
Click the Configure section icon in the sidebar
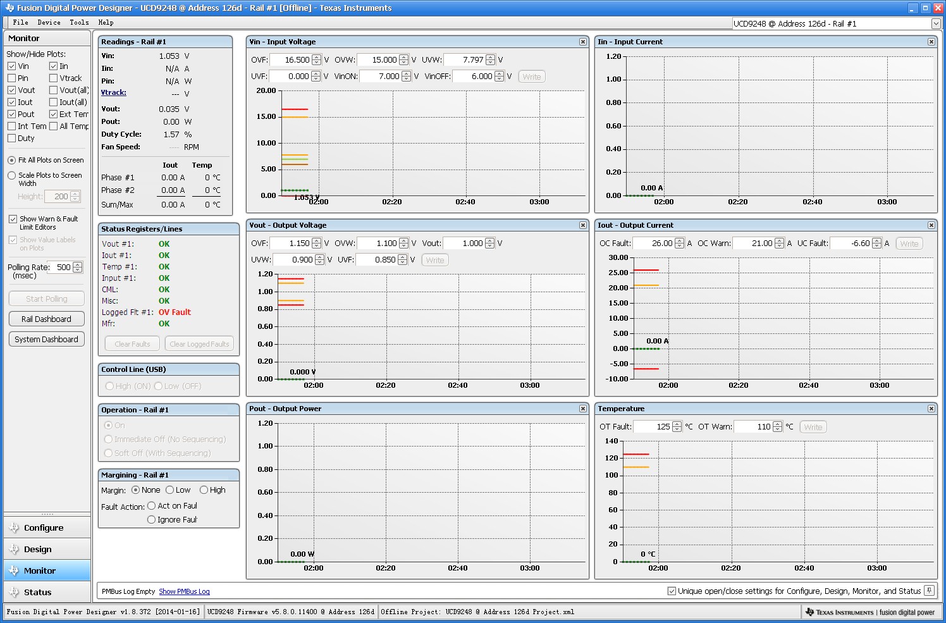(x=14, y=527)
